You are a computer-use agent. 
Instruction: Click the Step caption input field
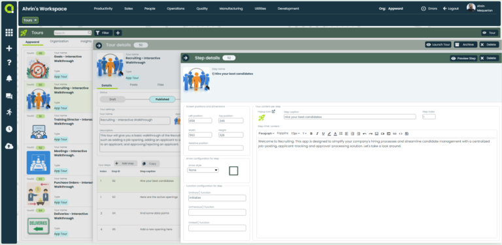coord(350,117)
